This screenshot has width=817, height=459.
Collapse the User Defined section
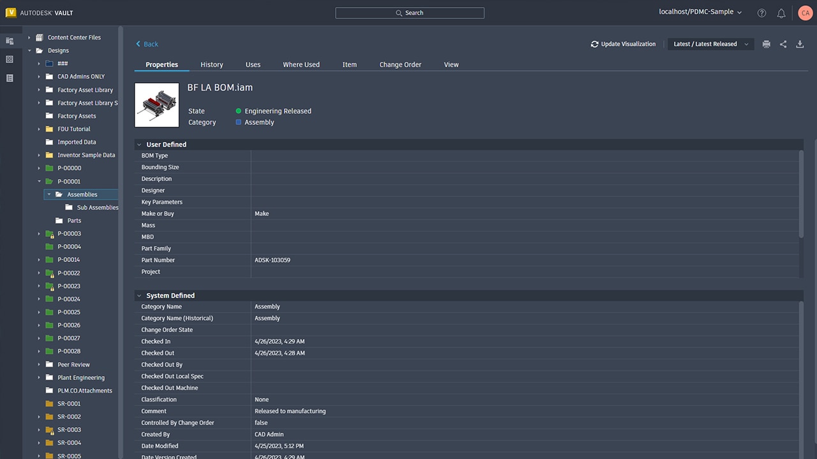point(139,145)
